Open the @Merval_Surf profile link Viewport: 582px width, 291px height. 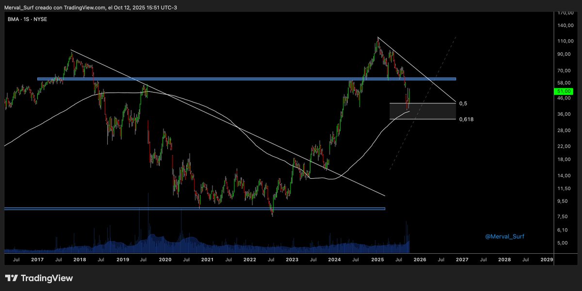pyautogui.click(x=505, y=236)
